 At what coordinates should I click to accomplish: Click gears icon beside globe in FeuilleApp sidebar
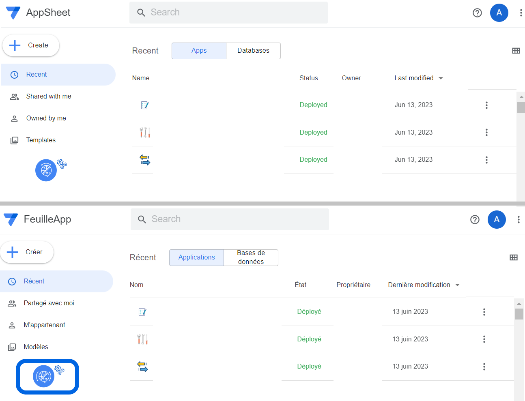tap(59, 370)
